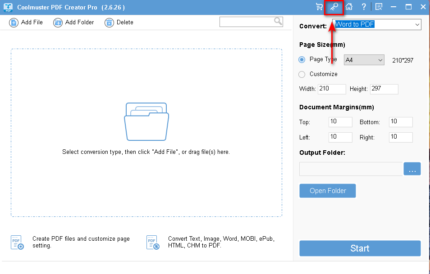Viewport: 430px width, 274px height.
Task: Click the Delete toolbar label
Action: (x=125, y=22)
